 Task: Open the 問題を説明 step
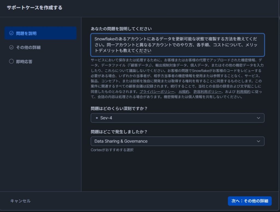[x=40, y=33]
